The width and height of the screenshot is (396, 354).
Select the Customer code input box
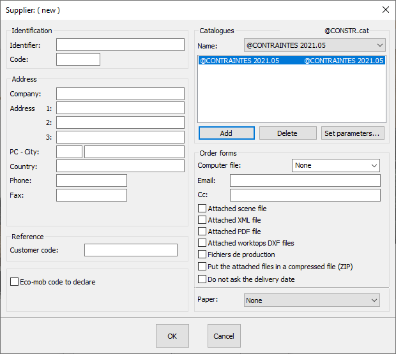(x=131, y=250)
